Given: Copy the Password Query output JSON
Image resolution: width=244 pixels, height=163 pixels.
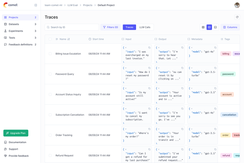Looking at the screenshot, I should (x=183, y=68).
